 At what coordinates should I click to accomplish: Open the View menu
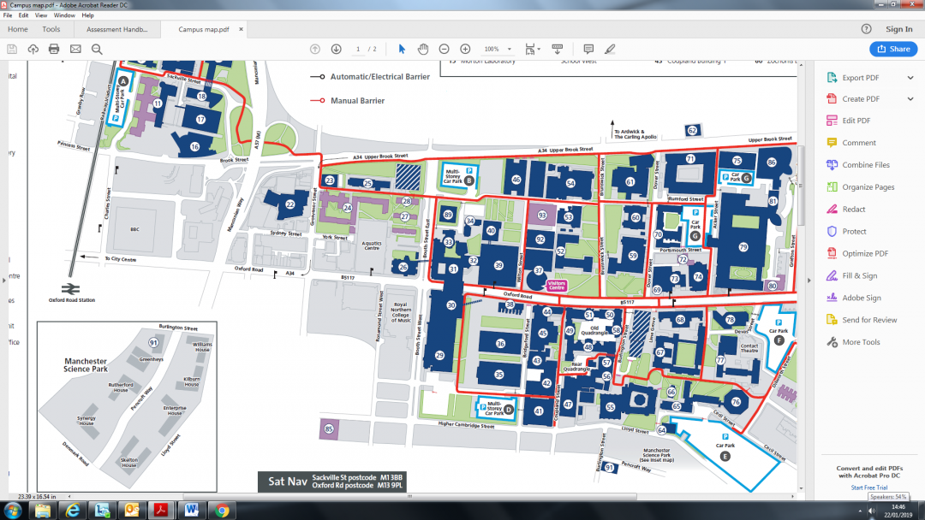[x=40, y=15]
